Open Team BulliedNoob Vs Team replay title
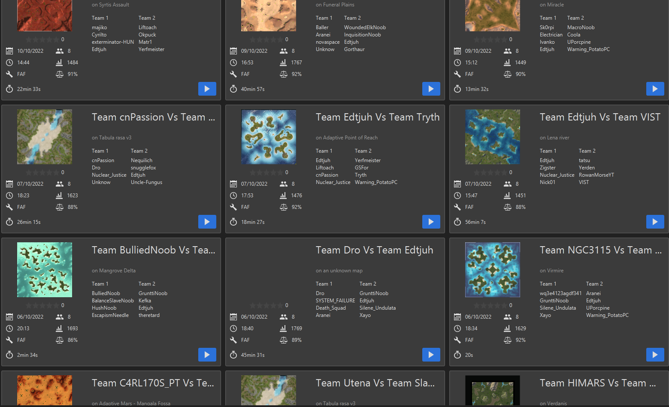Viewport: 669px width, 407px height. click(x=153, y=250)
